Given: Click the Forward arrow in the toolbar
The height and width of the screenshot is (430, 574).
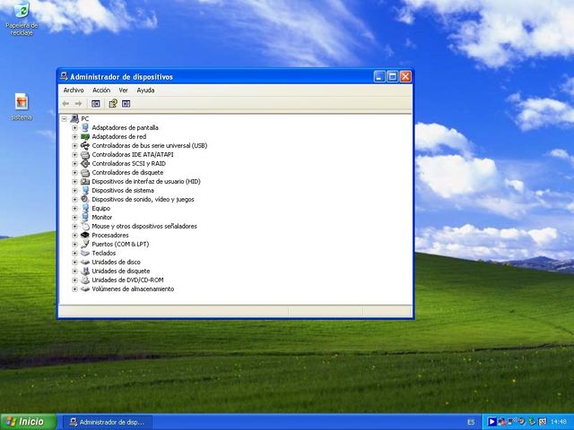Looking at the screenshot, I should click(x=78, y=104).
